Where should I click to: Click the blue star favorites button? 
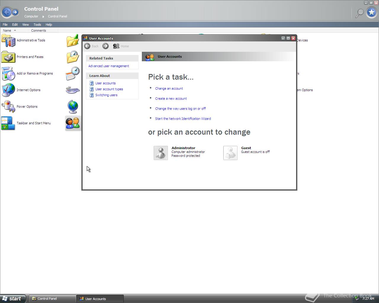click(x=371, y=12)
